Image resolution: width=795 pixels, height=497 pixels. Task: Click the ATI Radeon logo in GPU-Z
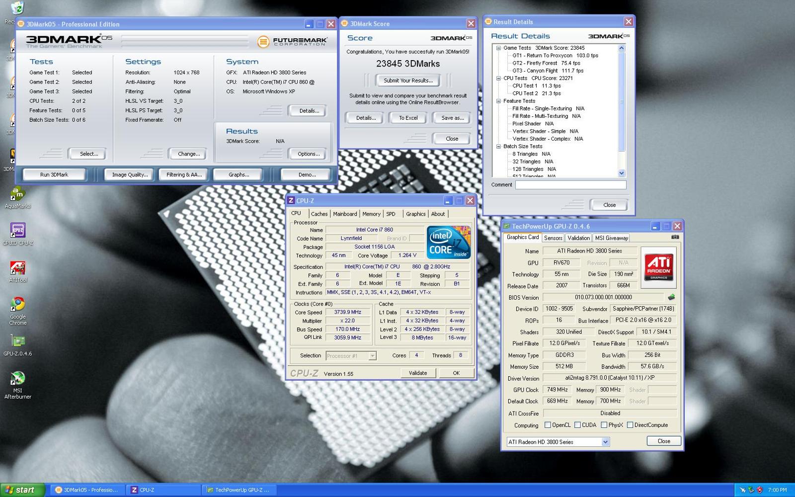pyautogui.click(x=658, y=267)
